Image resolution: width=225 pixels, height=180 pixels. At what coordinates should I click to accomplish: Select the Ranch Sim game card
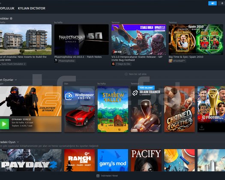click(79, 160)
